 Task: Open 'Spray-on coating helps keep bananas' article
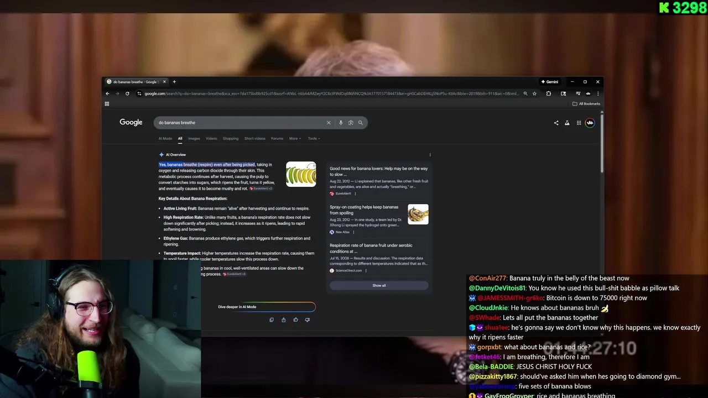(364, 210)
